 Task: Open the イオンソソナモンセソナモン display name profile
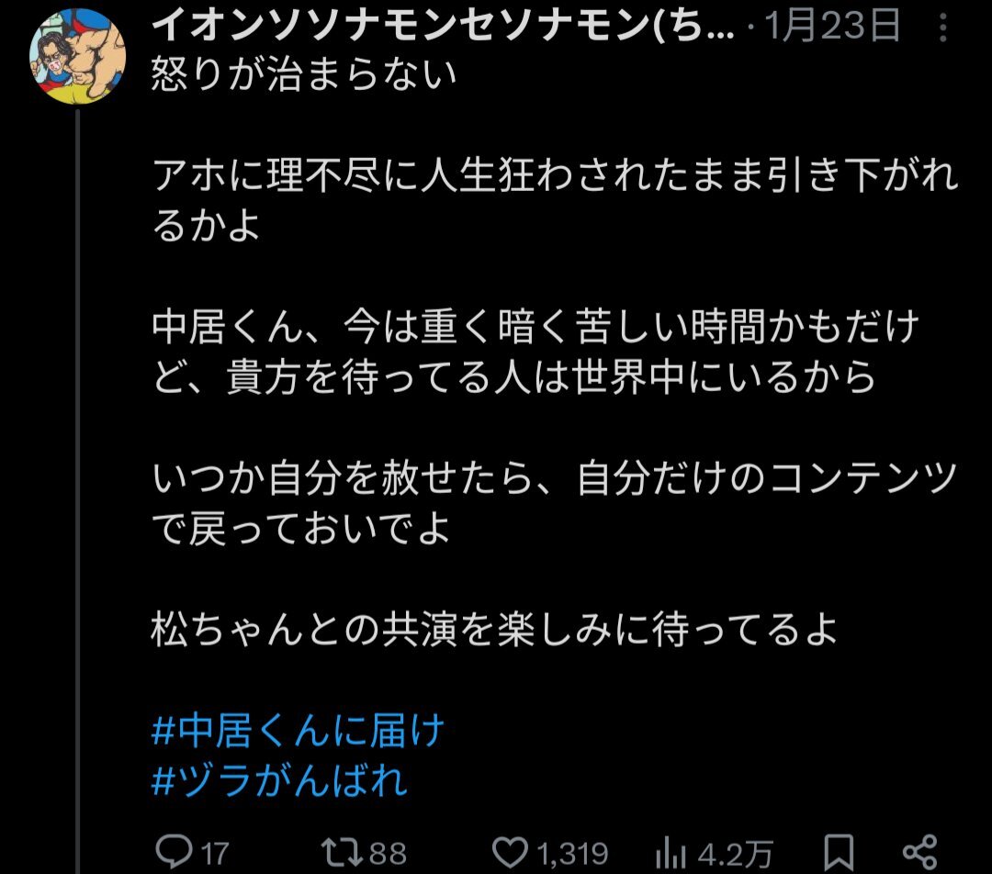pos(443,26)
